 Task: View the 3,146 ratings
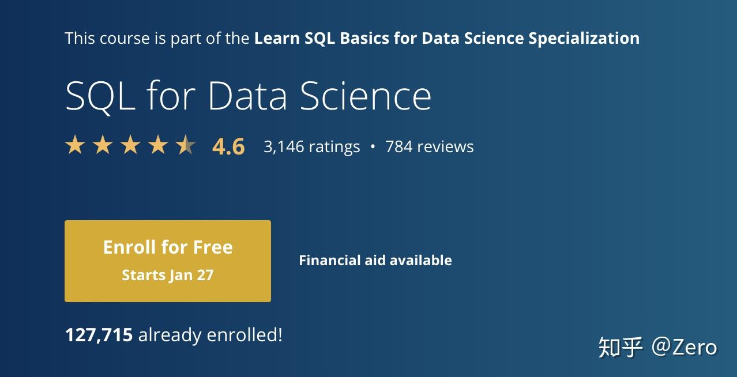click(311, 147)
